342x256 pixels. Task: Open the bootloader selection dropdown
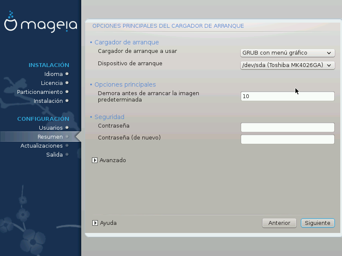coord(287,53)
